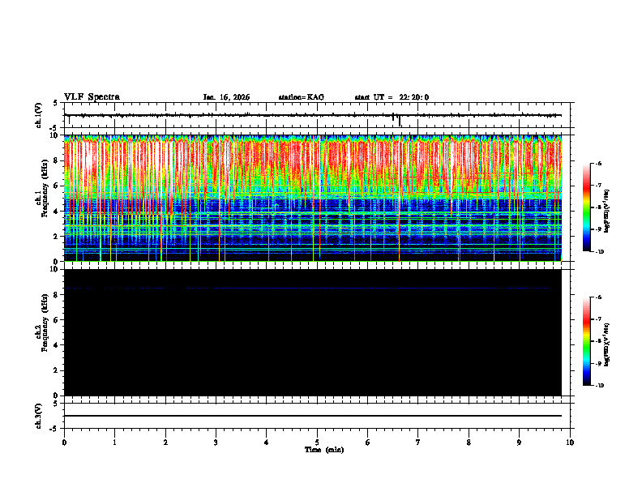Click the ch.2 spectrogram color scale bar
This screenshot has width=642, height=496.
click(587, 341)
